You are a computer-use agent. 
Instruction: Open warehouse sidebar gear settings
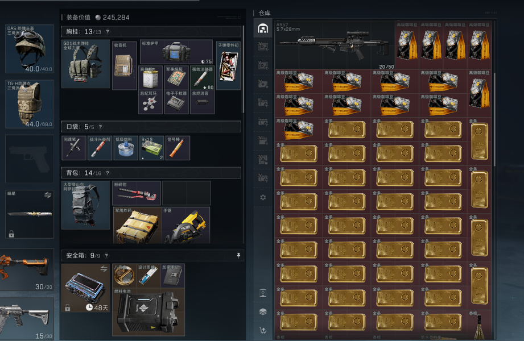pos(263,197)
